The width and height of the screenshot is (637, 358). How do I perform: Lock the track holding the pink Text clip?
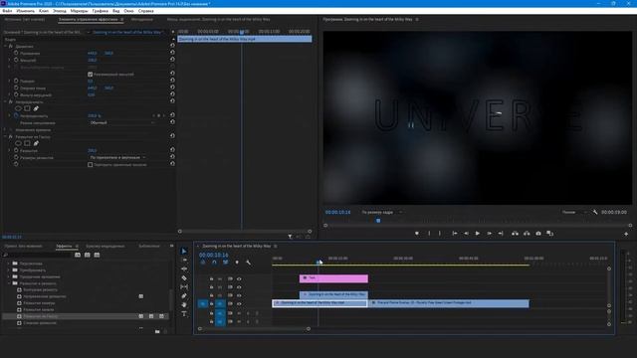211,278
